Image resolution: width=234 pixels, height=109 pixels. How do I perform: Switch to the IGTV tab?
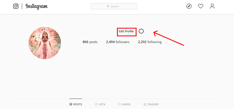100,104
